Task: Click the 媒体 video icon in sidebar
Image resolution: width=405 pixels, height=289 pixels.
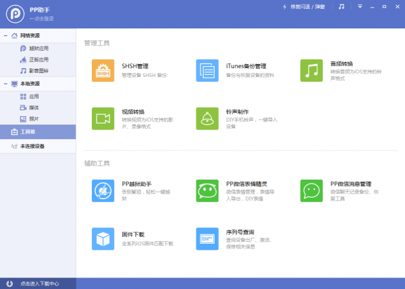Action: 23,107
